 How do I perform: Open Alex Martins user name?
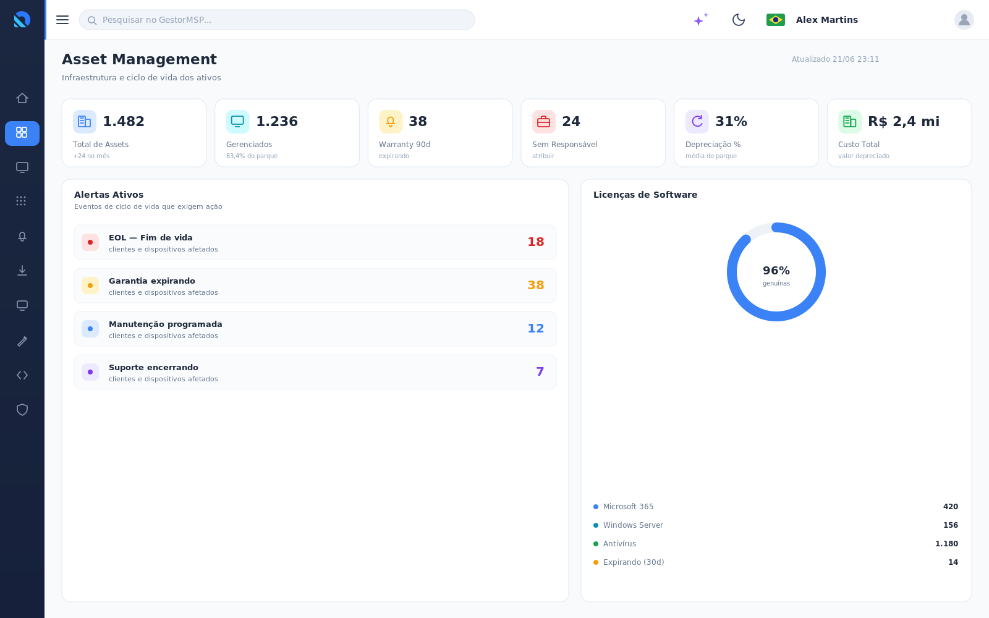tap(827, 20)
